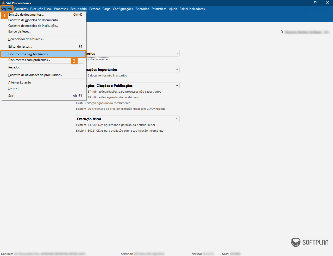Click the SAJ Procuradorias app icon
This screenshot has width=333, height=256.
[x=3, y=3]
